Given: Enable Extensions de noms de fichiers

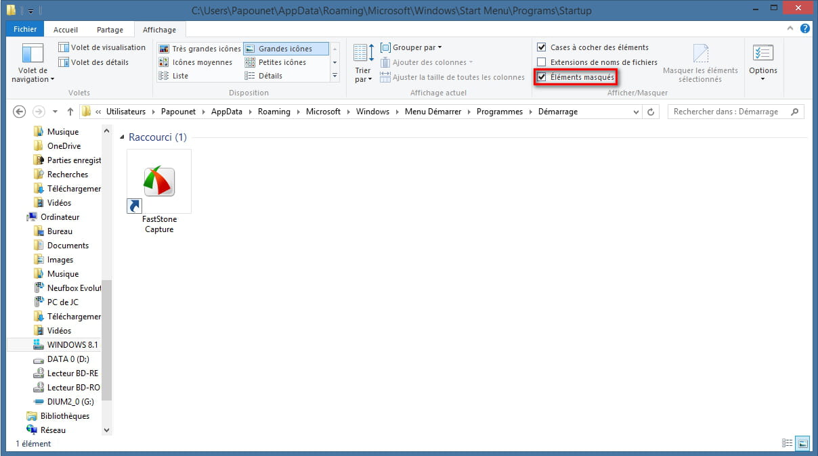Looking at the screenshot, I should click(x=542, y=62).
